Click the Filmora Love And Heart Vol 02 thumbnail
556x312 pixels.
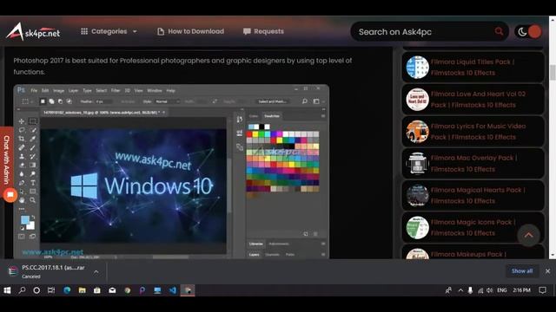pyautogui.click(x=417, y=100)
